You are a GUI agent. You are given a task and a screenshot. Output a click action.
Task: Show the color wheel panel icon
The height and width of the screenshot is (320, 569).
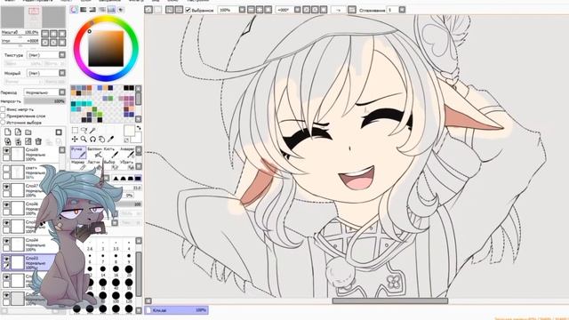tap(74, 10)
